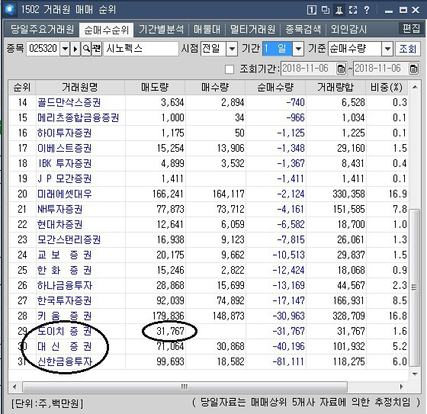Click the 교보 증권 broker name
427x414 pixels.
[x=65, y=255]
